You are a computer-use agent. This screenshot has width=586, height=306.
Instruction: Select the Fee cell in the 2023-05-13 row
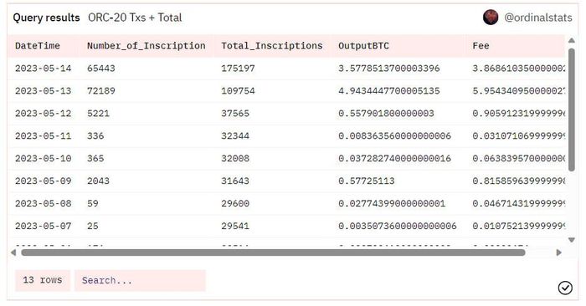519,90
